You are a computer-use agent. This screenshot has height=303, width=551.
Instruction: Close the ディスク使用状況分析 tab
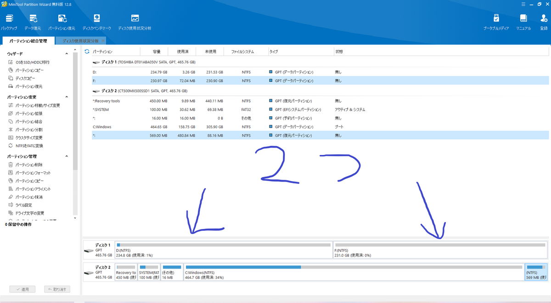click(103, 41)
